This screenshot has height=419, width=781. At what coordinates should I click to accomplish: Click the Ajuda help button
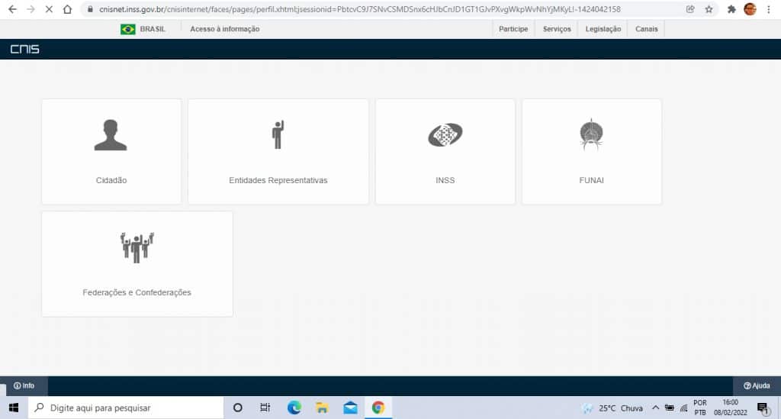(x=757, y=385)
